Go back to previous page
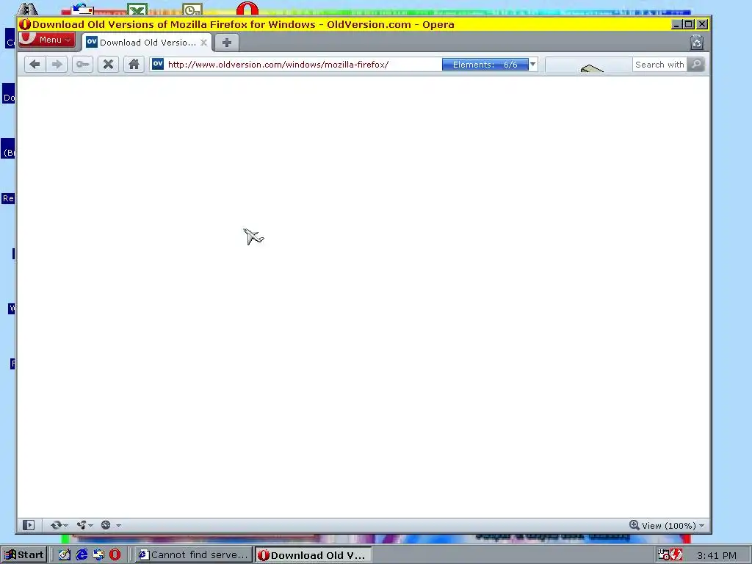The width and height of the screenshot is (752, 564). click(35, 65)
